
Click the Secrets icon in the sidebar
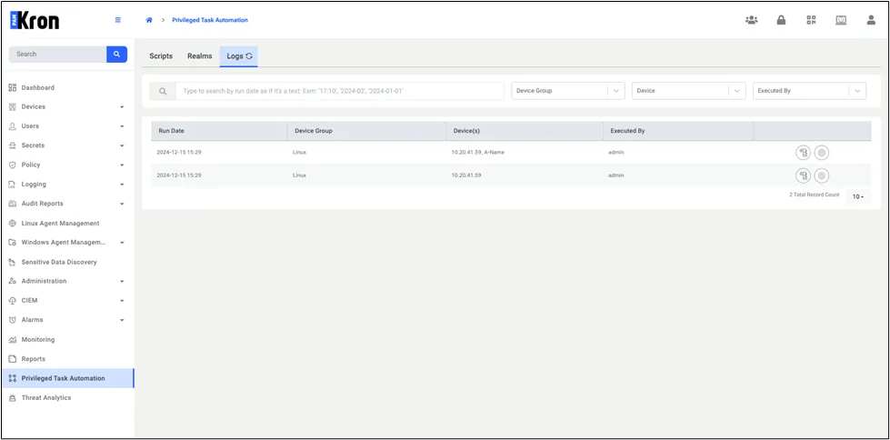tap(13, 145)
